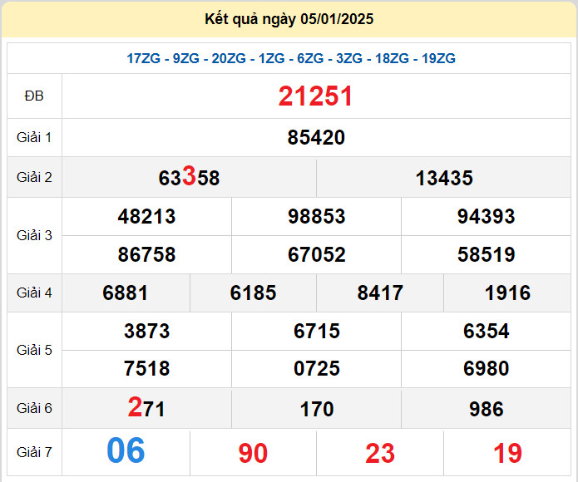Select the Giải 6 label
The width and height of the screenshot is (578, 482).
coord(34,408)
